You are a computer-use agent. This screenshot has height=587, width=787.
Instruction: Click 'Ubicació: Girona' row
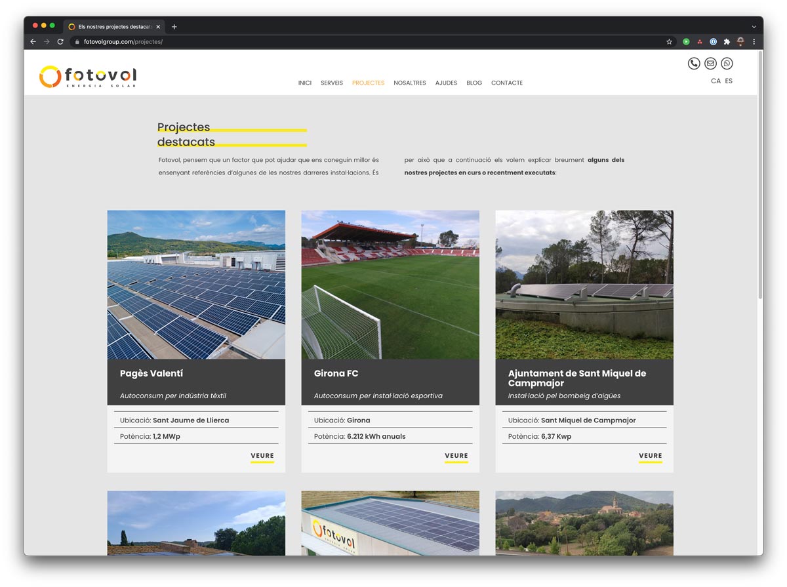390,420
